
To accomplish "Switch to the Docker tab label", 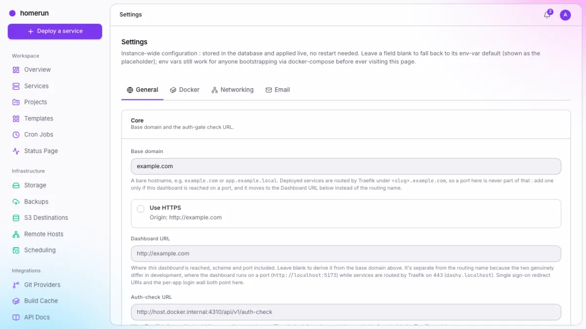I will (x=189, y=90).
